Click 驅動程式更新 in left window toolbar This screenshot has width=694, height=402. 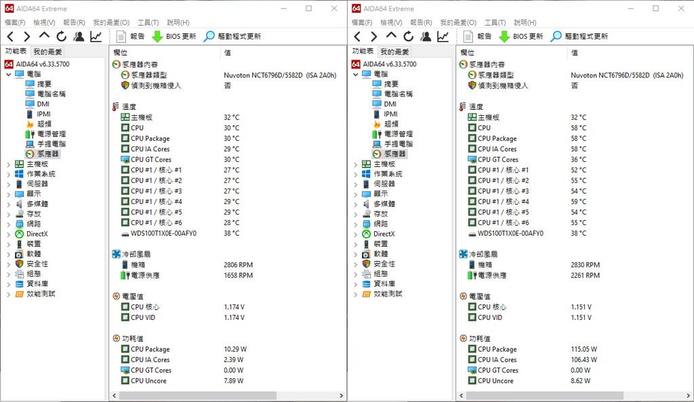(x=232, y=37)
